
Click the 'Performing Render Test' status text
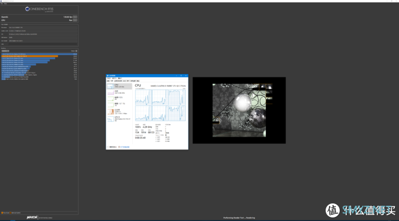tap(239, 217)
